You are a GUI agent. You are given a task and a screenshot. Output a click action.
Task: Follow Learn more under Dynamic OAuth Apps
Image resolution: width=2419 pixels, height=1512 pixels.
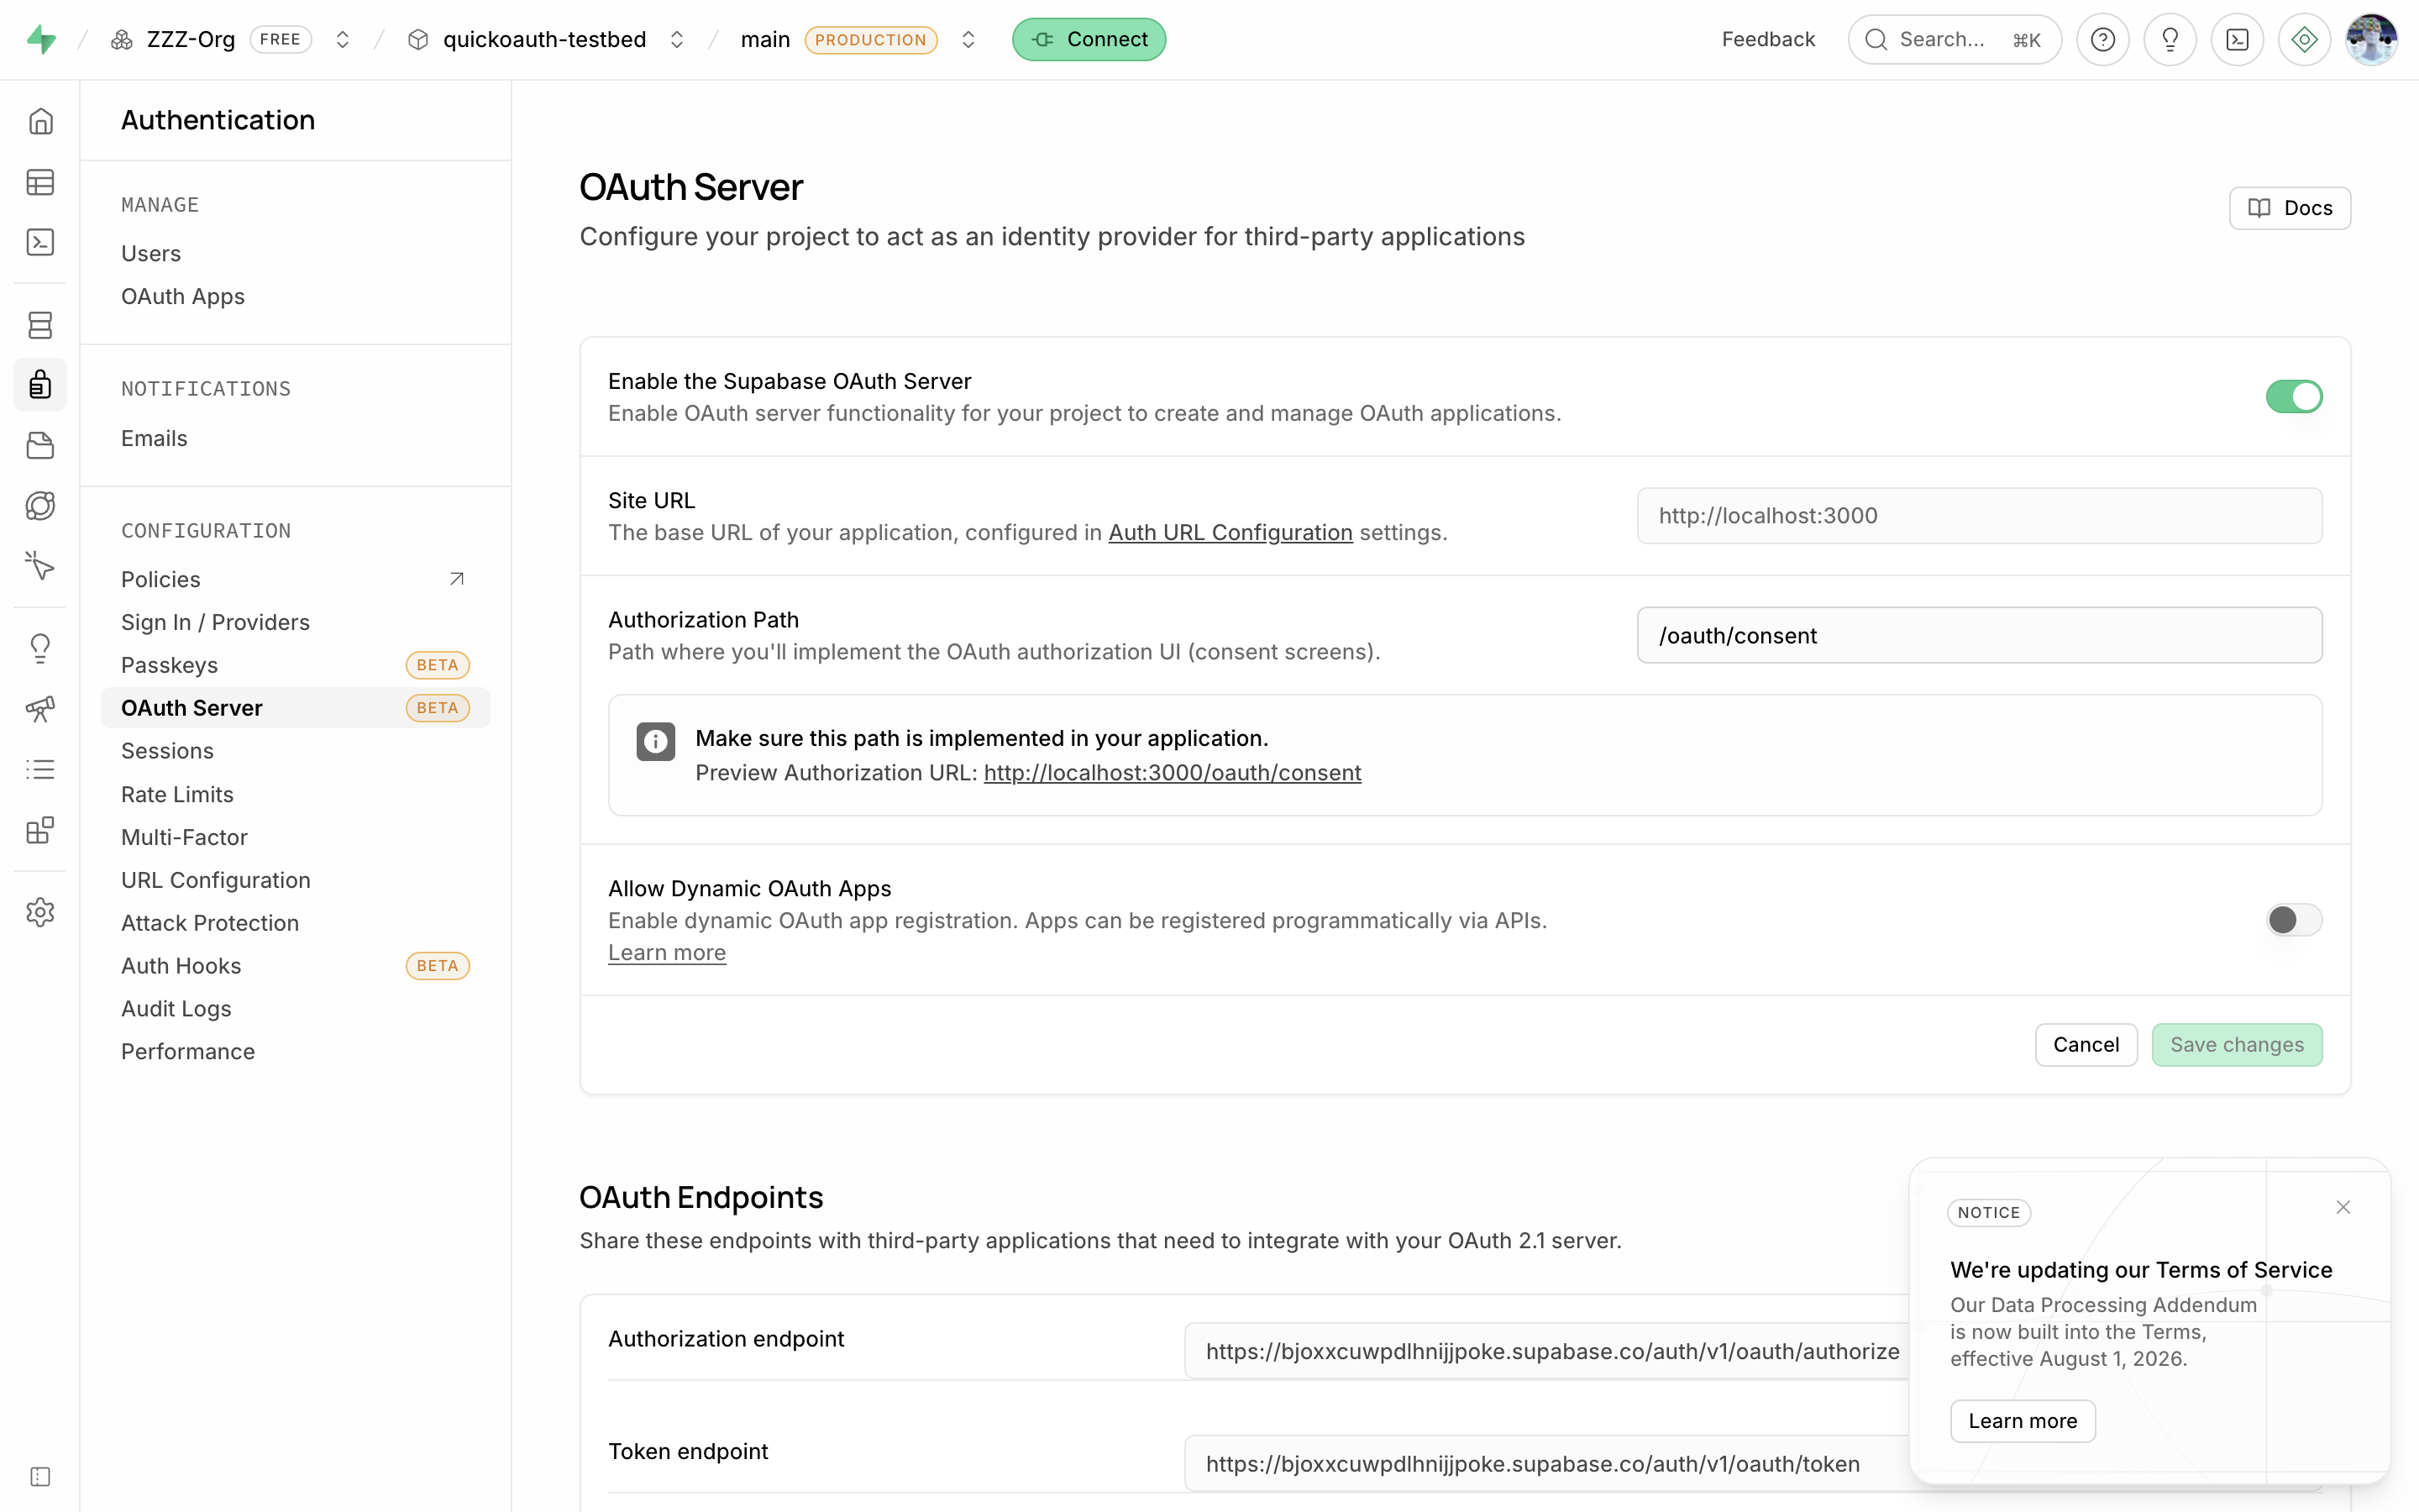(667, 953)
